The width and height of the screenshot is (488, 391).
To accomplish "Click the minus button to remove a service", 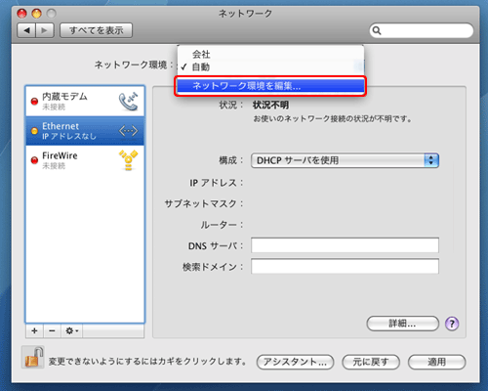I will (52, 331).
